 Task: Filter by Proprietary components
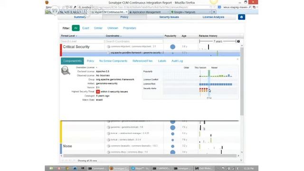click(x=130, y=28)
